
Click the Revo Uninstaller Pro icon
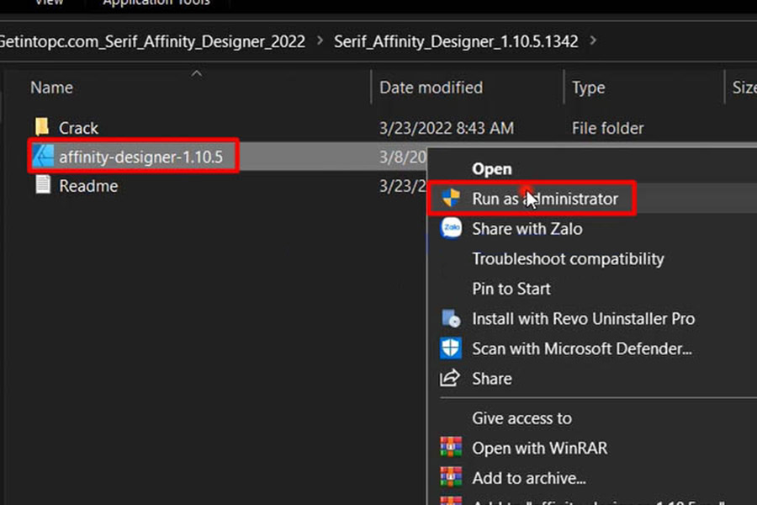click(x=452, y=319)
